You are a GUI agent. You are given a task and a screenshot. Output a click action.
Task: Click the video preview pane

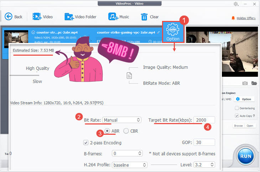pos(222,51)
